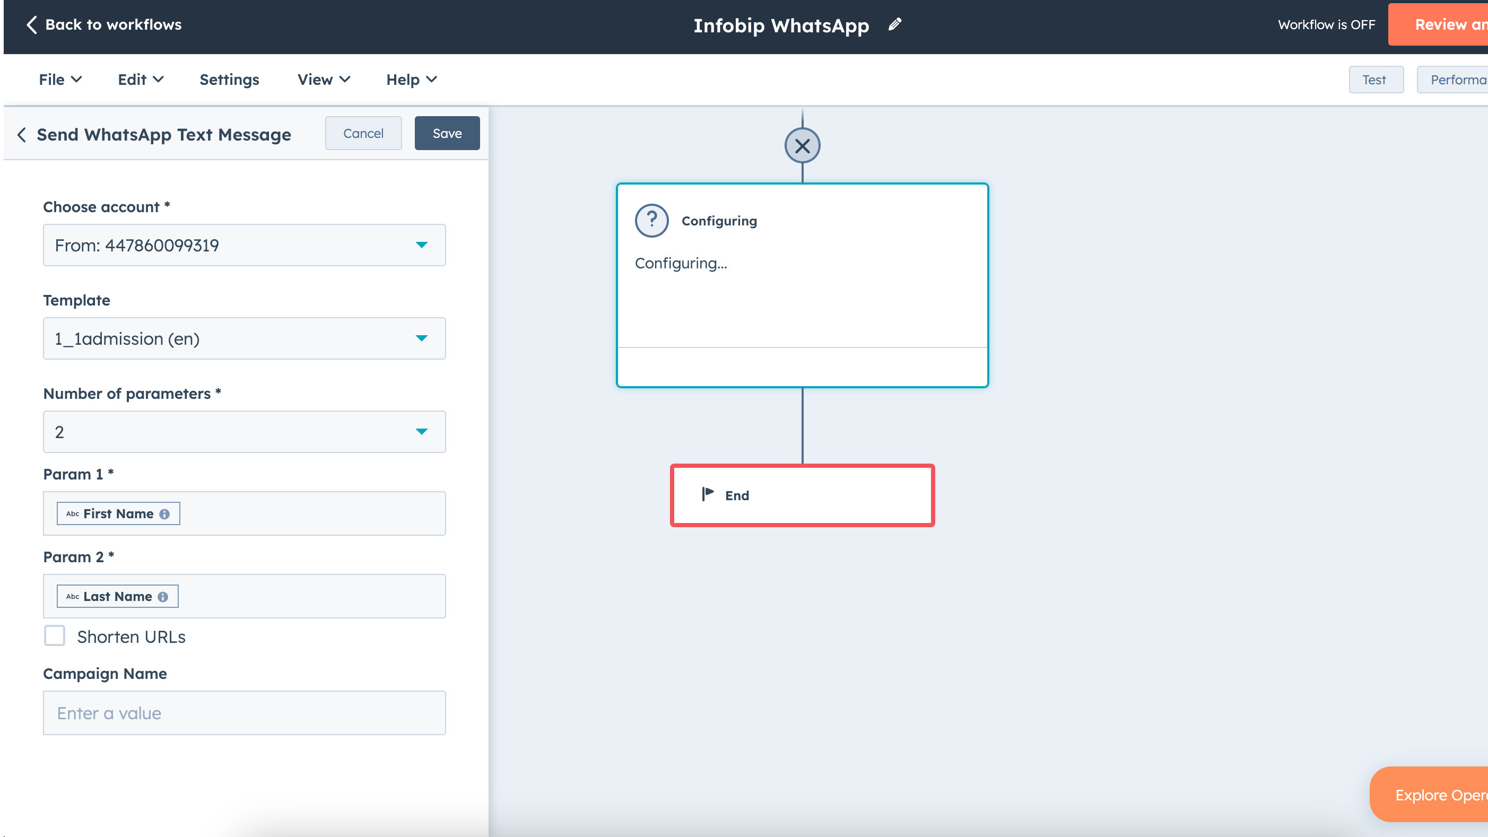Open the File menu
Viewport: 1488px width, 837px height.
pyautogui.click(x=59, y=79)
